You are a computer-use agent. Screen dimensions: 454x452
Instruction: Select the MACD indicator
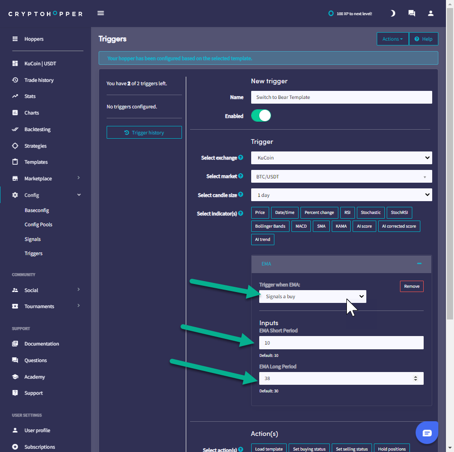point(301,226)
